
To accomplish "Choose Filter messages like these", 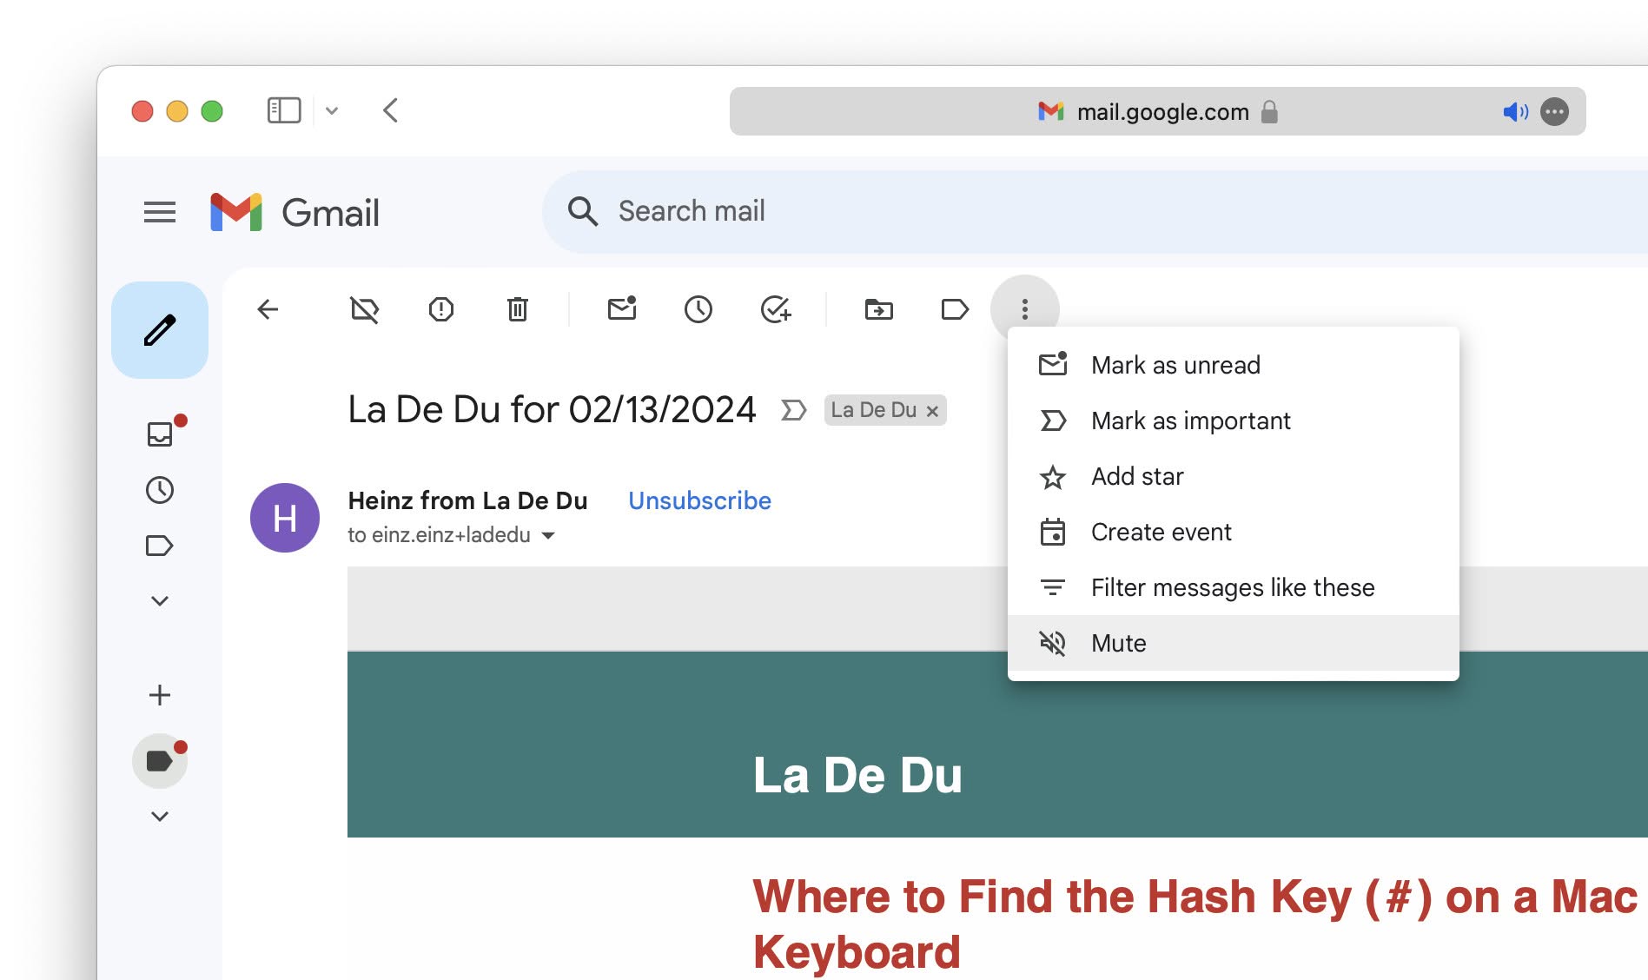I will 1234,587.
